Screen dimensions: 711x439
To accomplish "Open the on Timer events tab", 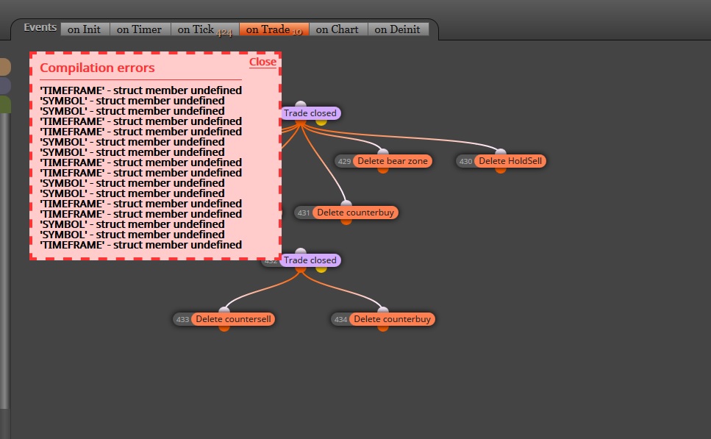I will coord(140,29).
